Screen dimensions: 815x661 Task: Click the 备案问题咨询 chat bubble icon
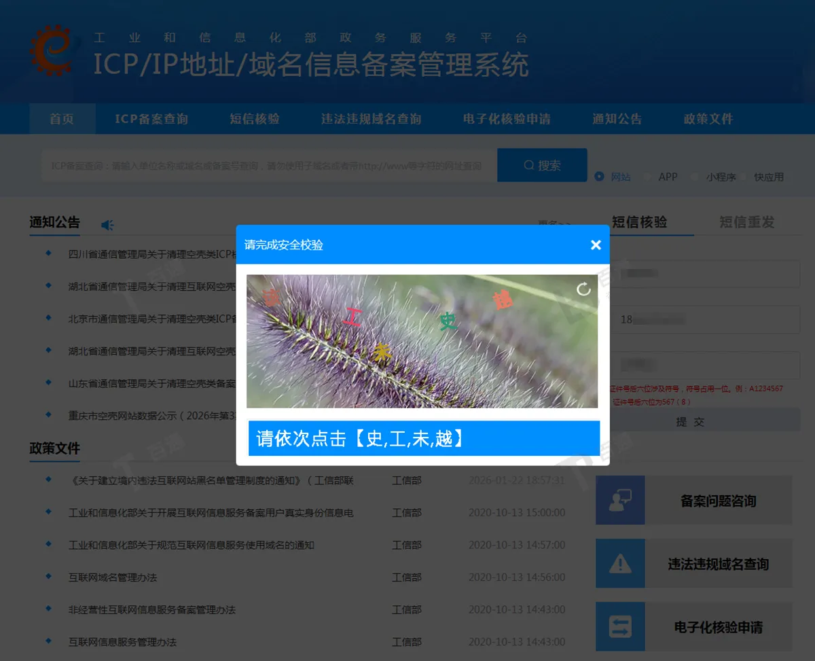coord(620,500)
